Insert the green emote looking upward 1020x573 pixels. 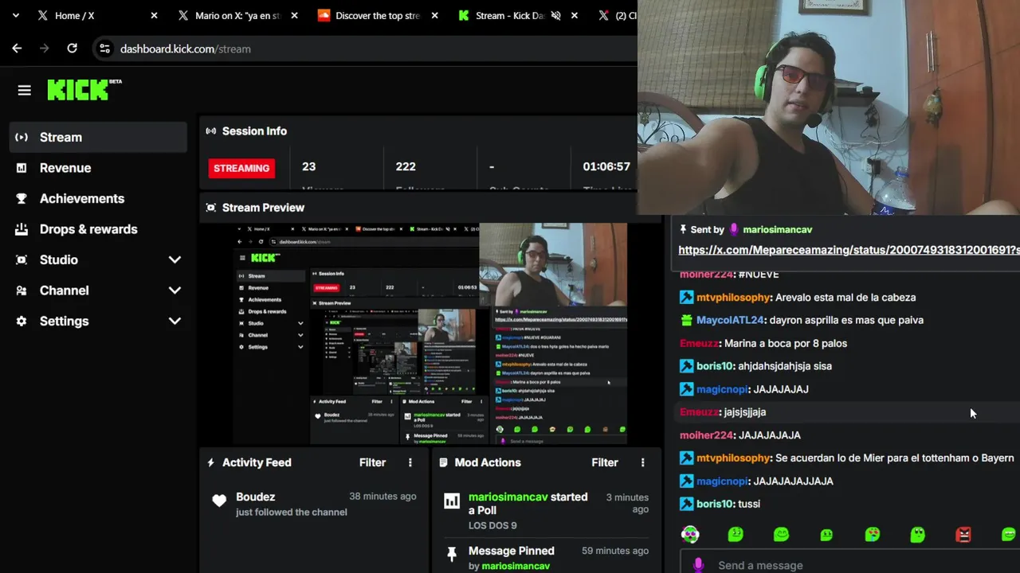(x=918, y=535)
